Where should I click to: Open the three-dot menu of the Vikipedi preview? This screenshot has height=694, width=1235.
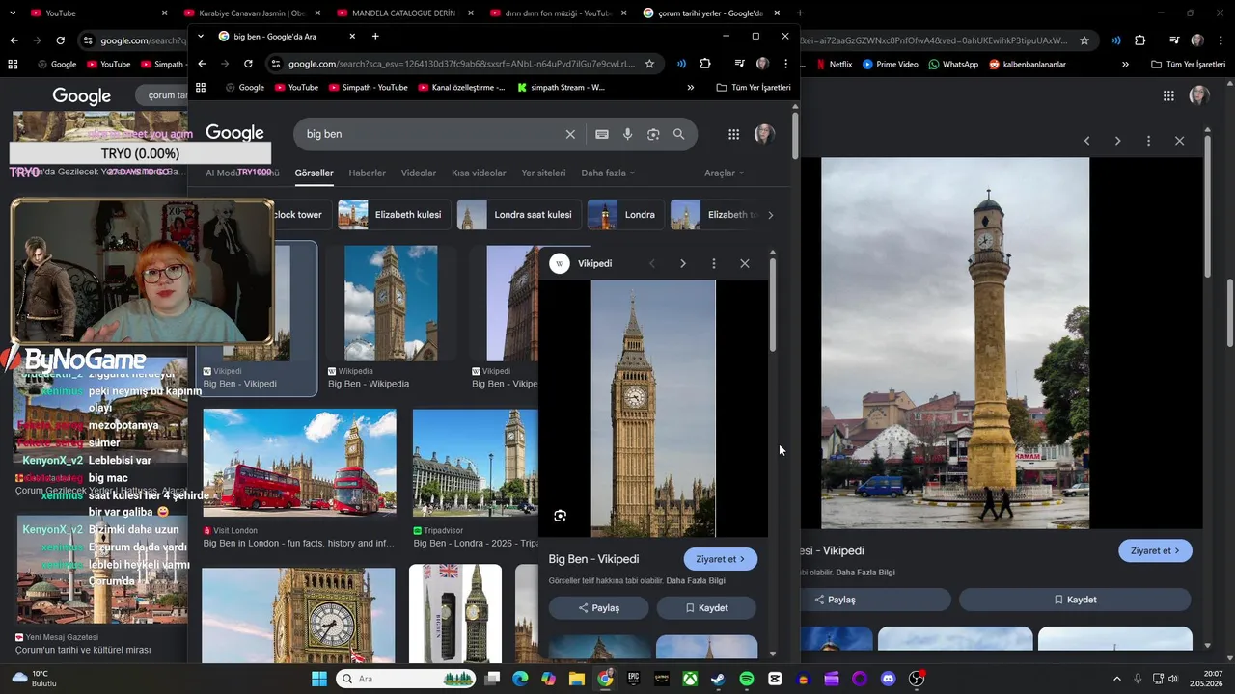coord(713,263)
